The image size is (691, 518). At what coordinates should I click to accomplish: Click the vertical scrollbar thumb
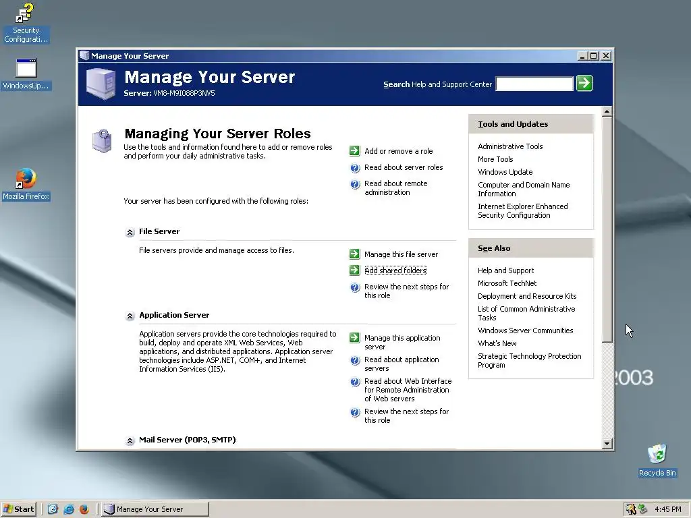(x=607, y=229)
